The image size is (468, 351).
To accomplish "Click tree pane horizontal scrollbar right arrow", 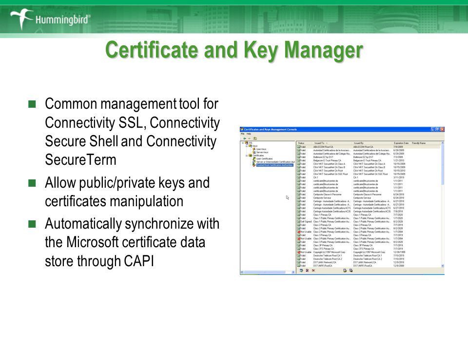I will [x=293, y=272].
